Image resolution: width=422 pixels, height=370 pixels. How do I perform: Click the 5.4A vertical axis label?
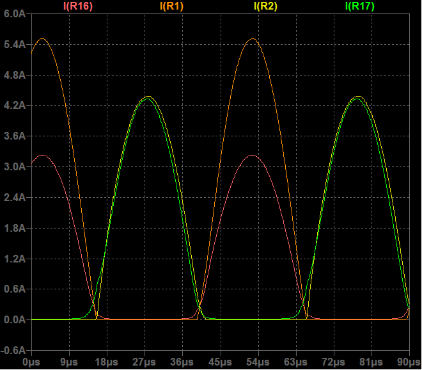click(15, 44)
